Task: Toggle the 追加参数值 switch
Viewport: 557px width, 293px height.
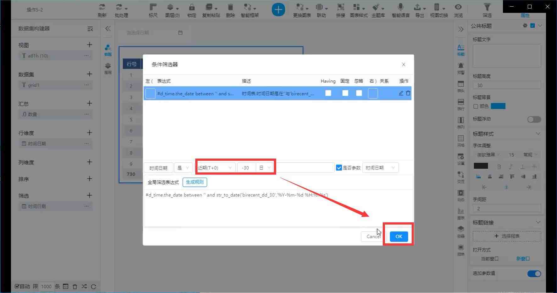Action: [534, 274]
